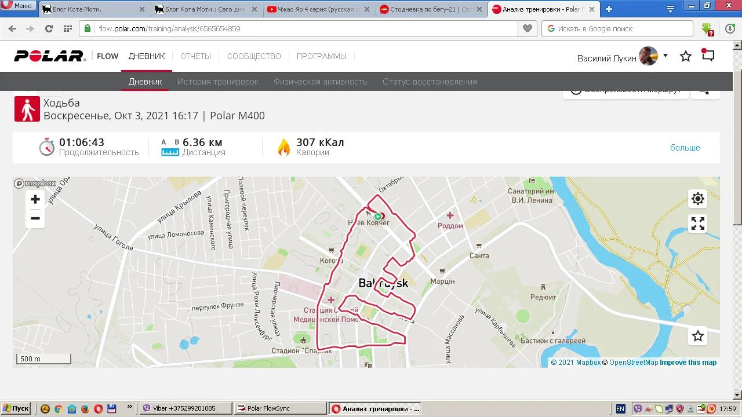Click the больше link

click(685, 148)
